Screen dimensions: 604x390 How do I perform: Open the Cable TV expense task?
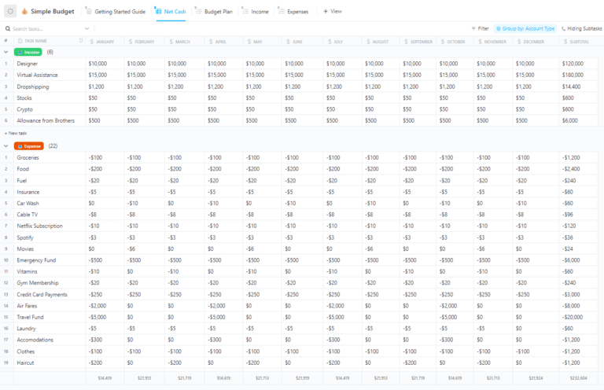28,215
